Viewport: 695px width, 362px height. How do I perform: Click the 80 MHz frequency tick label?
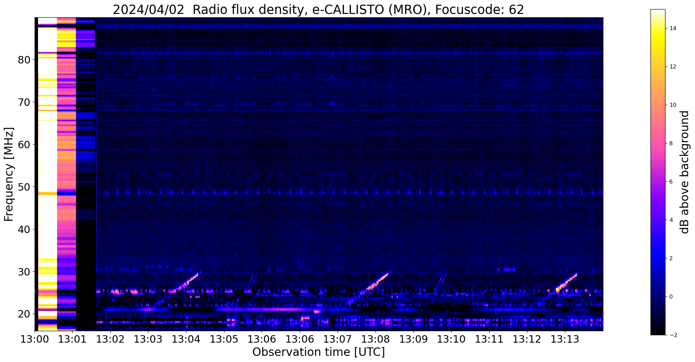tap(24, 60)
